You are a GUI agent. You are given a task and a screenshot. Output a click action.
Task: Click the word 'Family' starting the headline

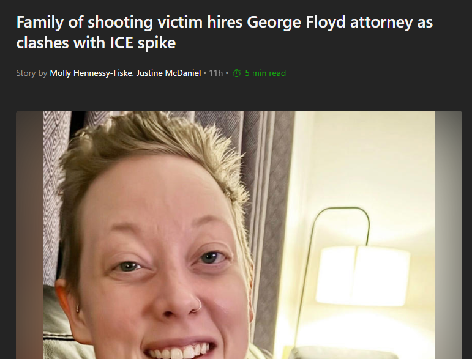click(x=40, y=22)
